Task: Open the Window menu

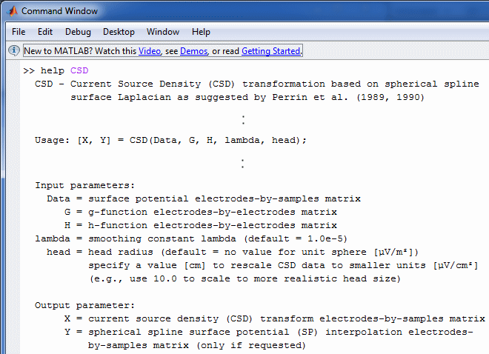Action: [163, 32]
